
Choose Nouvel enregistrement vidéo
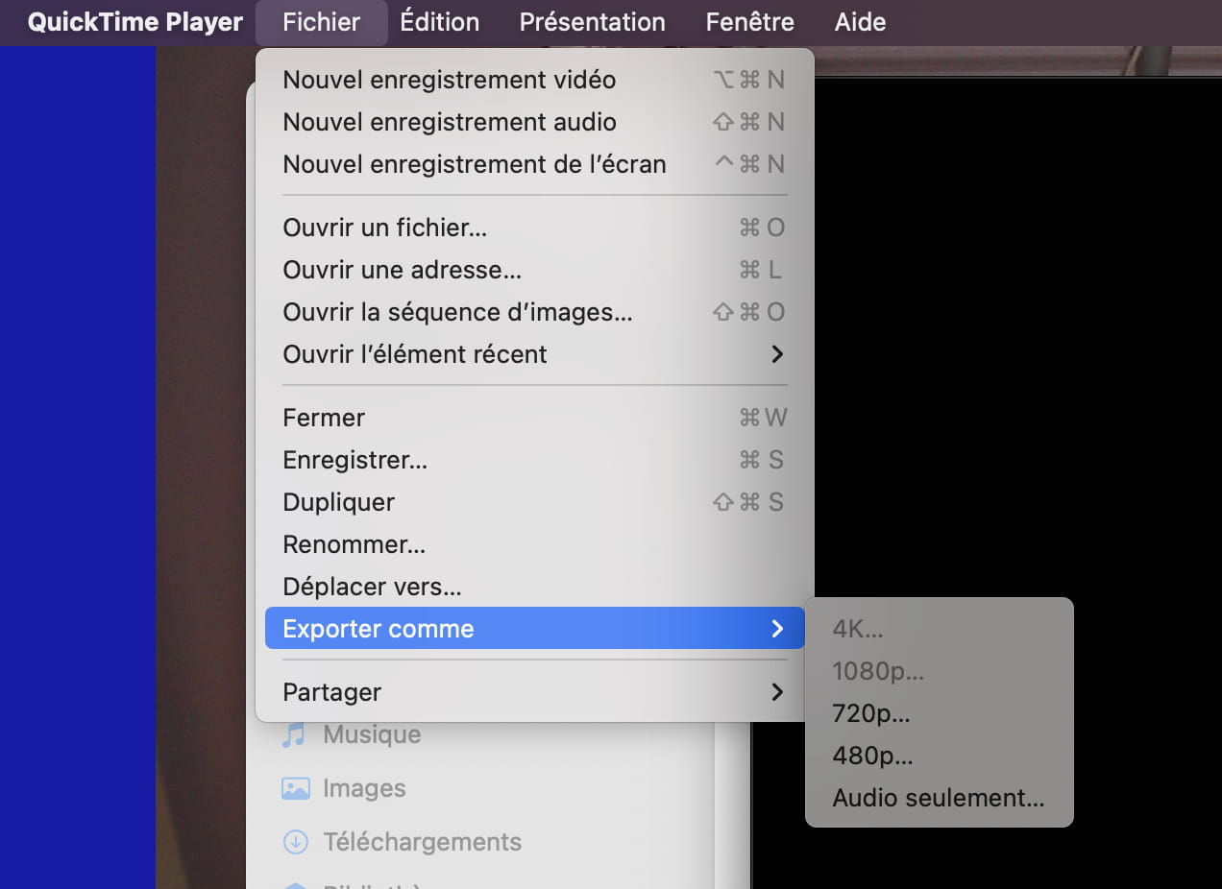(x=534, y=80)
